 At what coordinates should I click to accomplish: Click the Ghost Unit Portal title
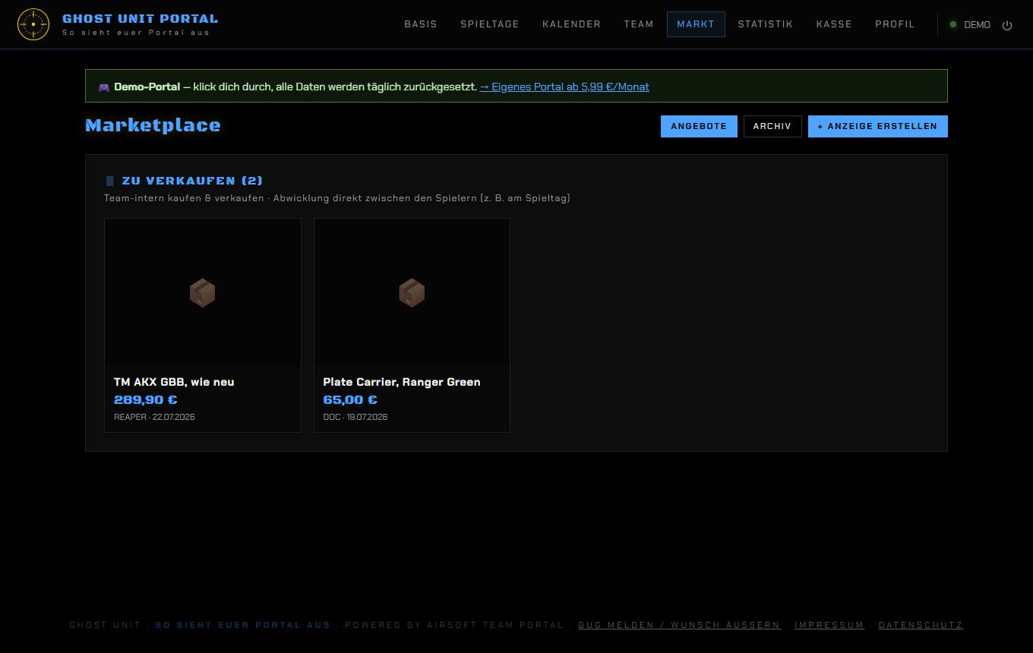[140, 18]
